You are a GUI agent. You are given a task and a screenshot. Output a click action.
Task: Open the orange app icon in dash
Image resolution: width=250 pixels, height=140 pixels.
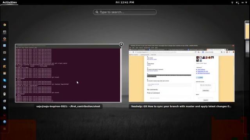[5, 66]
